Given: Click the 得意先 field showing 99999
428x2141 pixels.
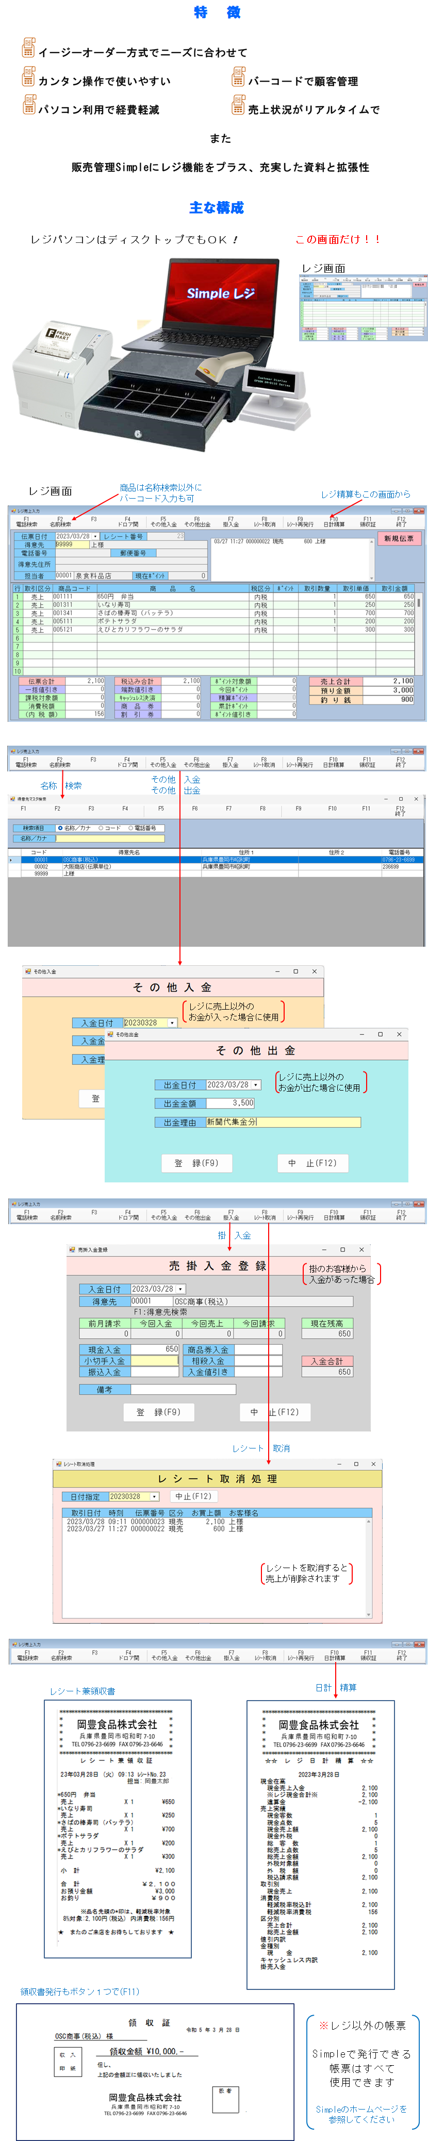Looking at the screenshot, I should [x=72, y=545].
